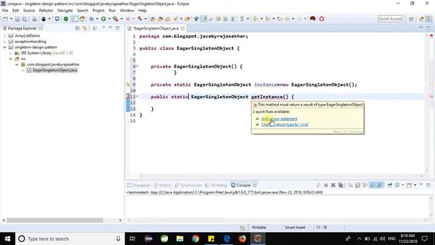435x245 pixels.
Task: Switch to the Git Reflog tab
Action: 215,185
